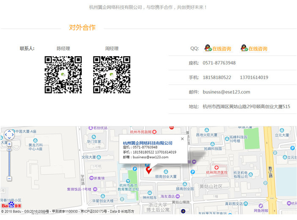This screenshot has height=220, width=297.
Task: Click the map zoom out minus button
Action: tap(9, 179)
